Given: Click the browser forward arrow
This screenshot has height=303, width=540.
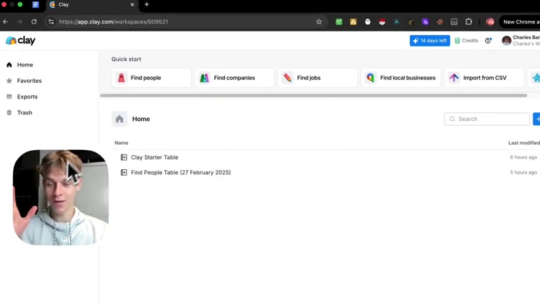Looking at the screenshot, I should pos(20,21).
